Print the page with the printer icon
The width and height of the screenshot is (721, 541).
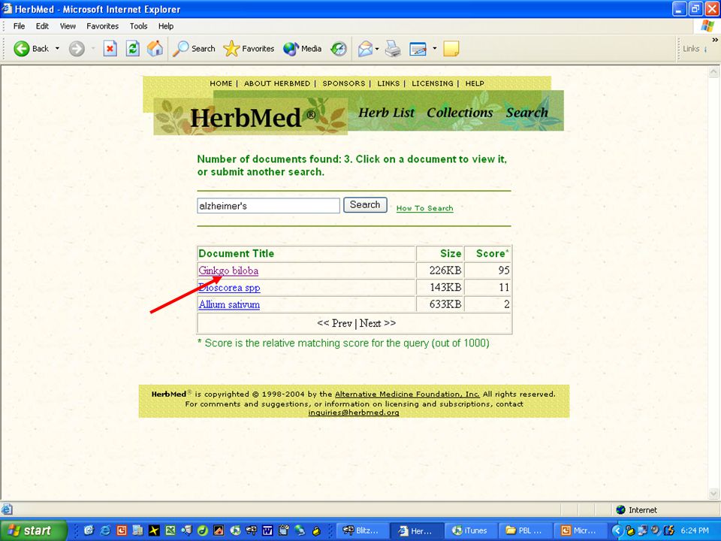pyautogui.click(x=393, y=49)
